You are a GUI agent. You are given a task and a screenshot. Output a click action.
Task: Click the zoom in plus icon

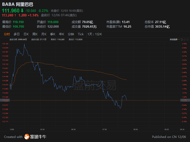(187, 40)
